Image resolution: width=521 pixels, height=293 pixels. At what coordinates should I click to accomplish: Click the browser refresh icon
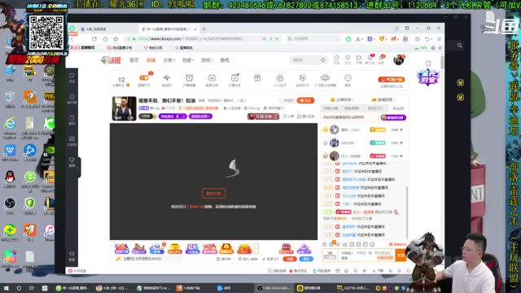94,39
